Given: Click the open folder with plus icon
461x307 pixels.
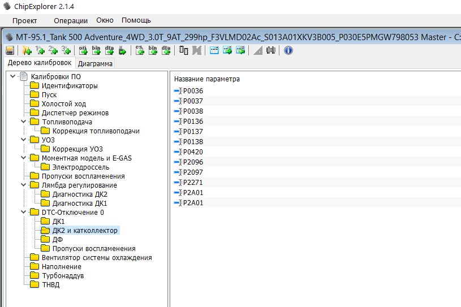Looking at the screenshot, I should pyautogui.click(x=26, y=50).
